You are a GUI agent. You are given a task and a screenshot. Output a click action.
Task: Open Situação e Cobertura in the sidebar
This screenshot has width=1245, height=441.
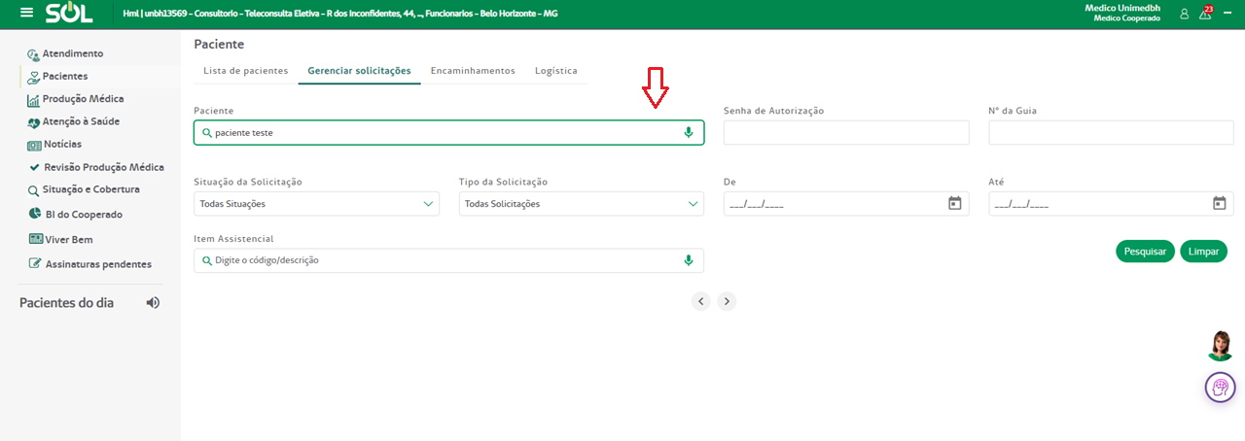point(91,189)
